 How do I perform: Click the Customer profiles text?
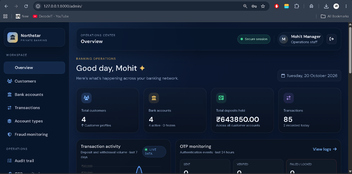98,125
